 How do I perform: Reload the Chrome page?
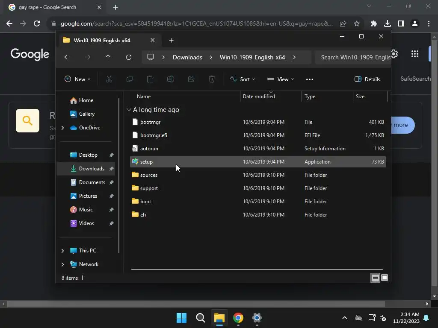point(37,24)
